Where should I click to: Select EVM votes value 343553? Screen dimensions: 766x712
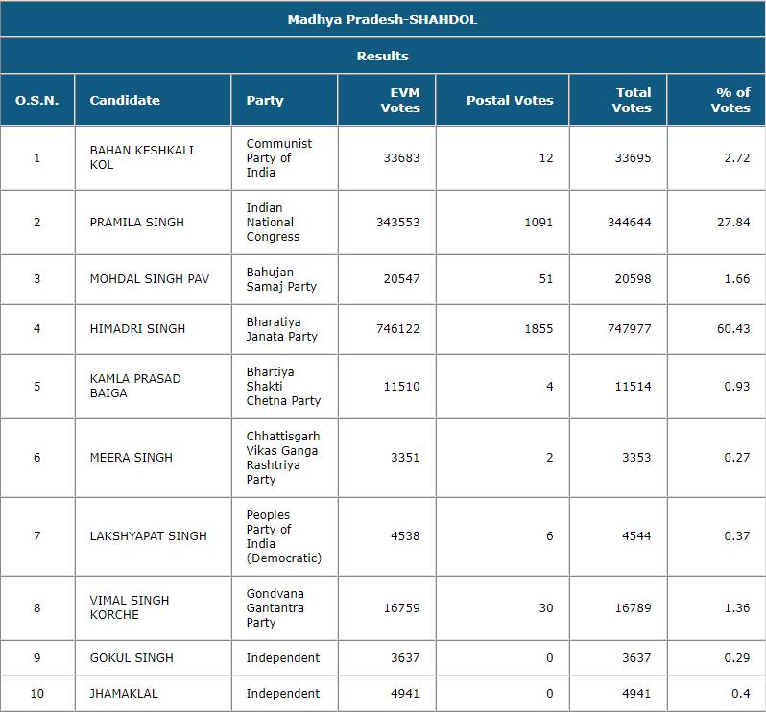click(397, 223)
